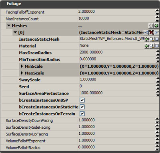Find InstanceStaticMesh in browser via magnifier

[x=152, y=39]
